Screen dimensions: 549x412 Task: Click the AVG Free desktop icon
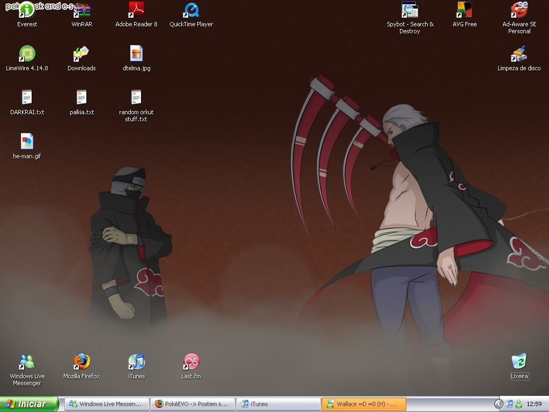coord(464,11)
